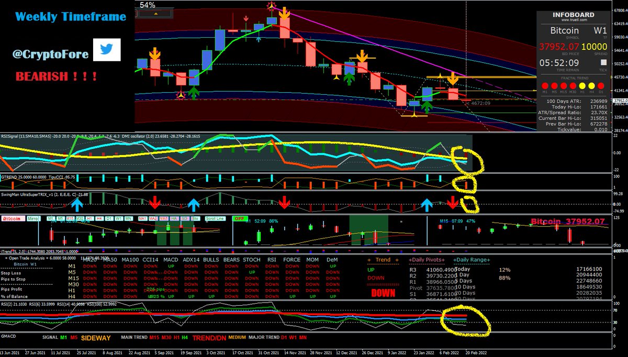Click the current price marker 37952.0 on the price scale
The image size is (628, 357).
(620, 101)
